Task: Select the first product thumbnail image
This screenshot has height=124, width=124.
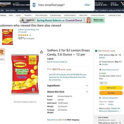Action: tap(2, 52)
